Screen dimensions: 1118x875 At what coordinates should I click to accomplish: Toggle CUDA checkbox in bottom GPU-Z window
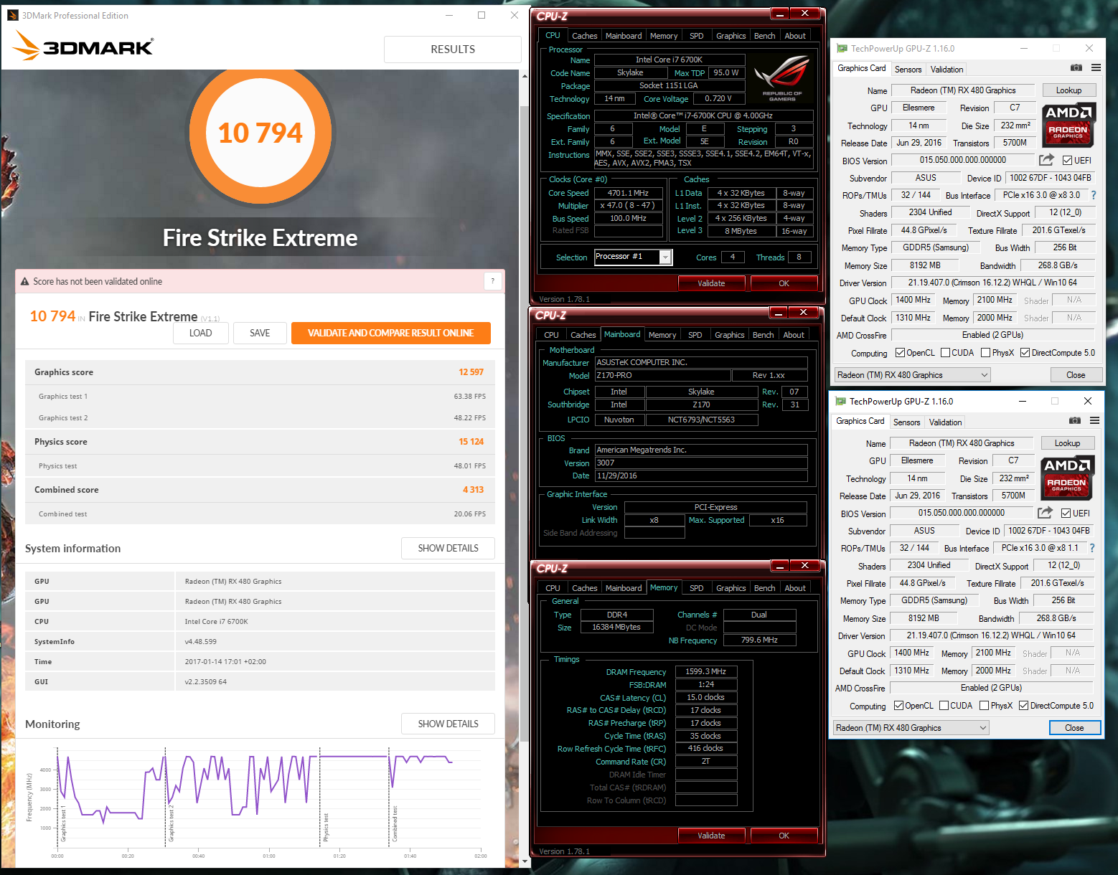click(x=944, y=706)
